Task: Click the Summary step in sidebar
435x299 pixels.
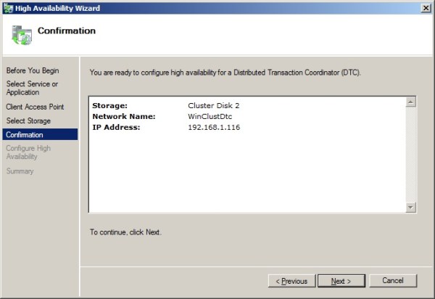Action: (20, 171)
